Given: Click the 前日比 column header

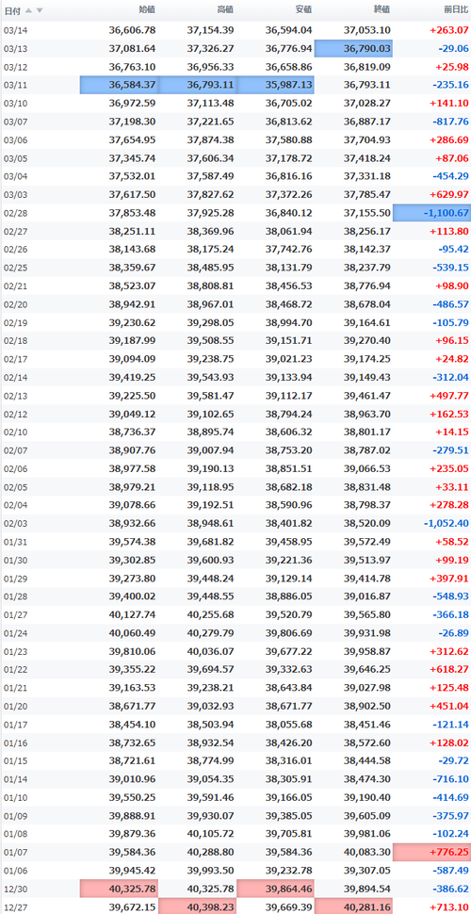Looking at the screenshot, I should pos(457,10).
